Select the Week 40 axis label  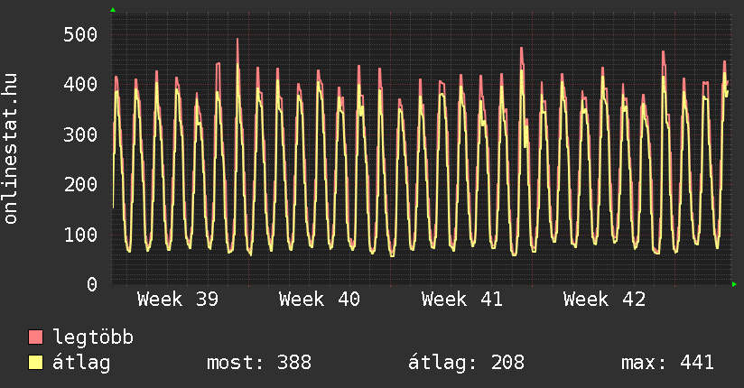coord(320,300)
